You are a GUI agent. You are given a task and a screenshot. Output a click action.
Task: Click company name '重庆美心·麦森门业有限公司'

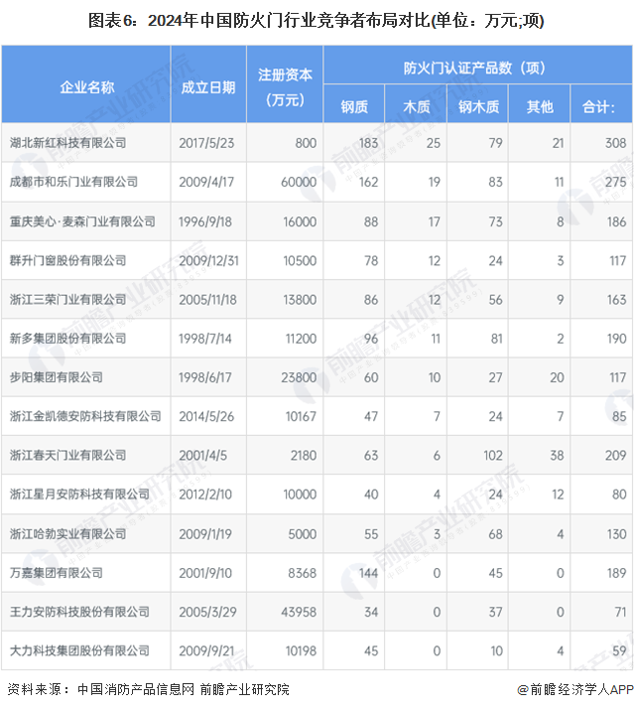(x=82, y=221)
